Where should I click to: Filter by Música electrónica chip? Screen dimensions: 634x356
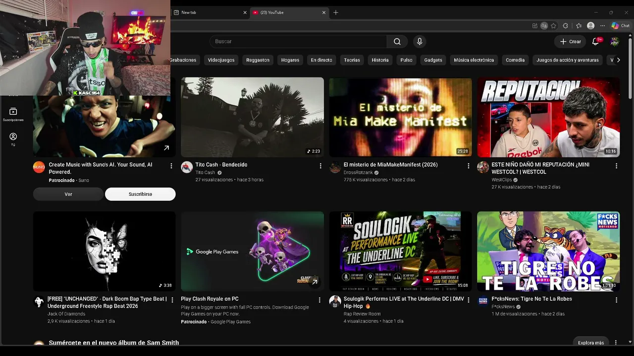tap(474, 60)
